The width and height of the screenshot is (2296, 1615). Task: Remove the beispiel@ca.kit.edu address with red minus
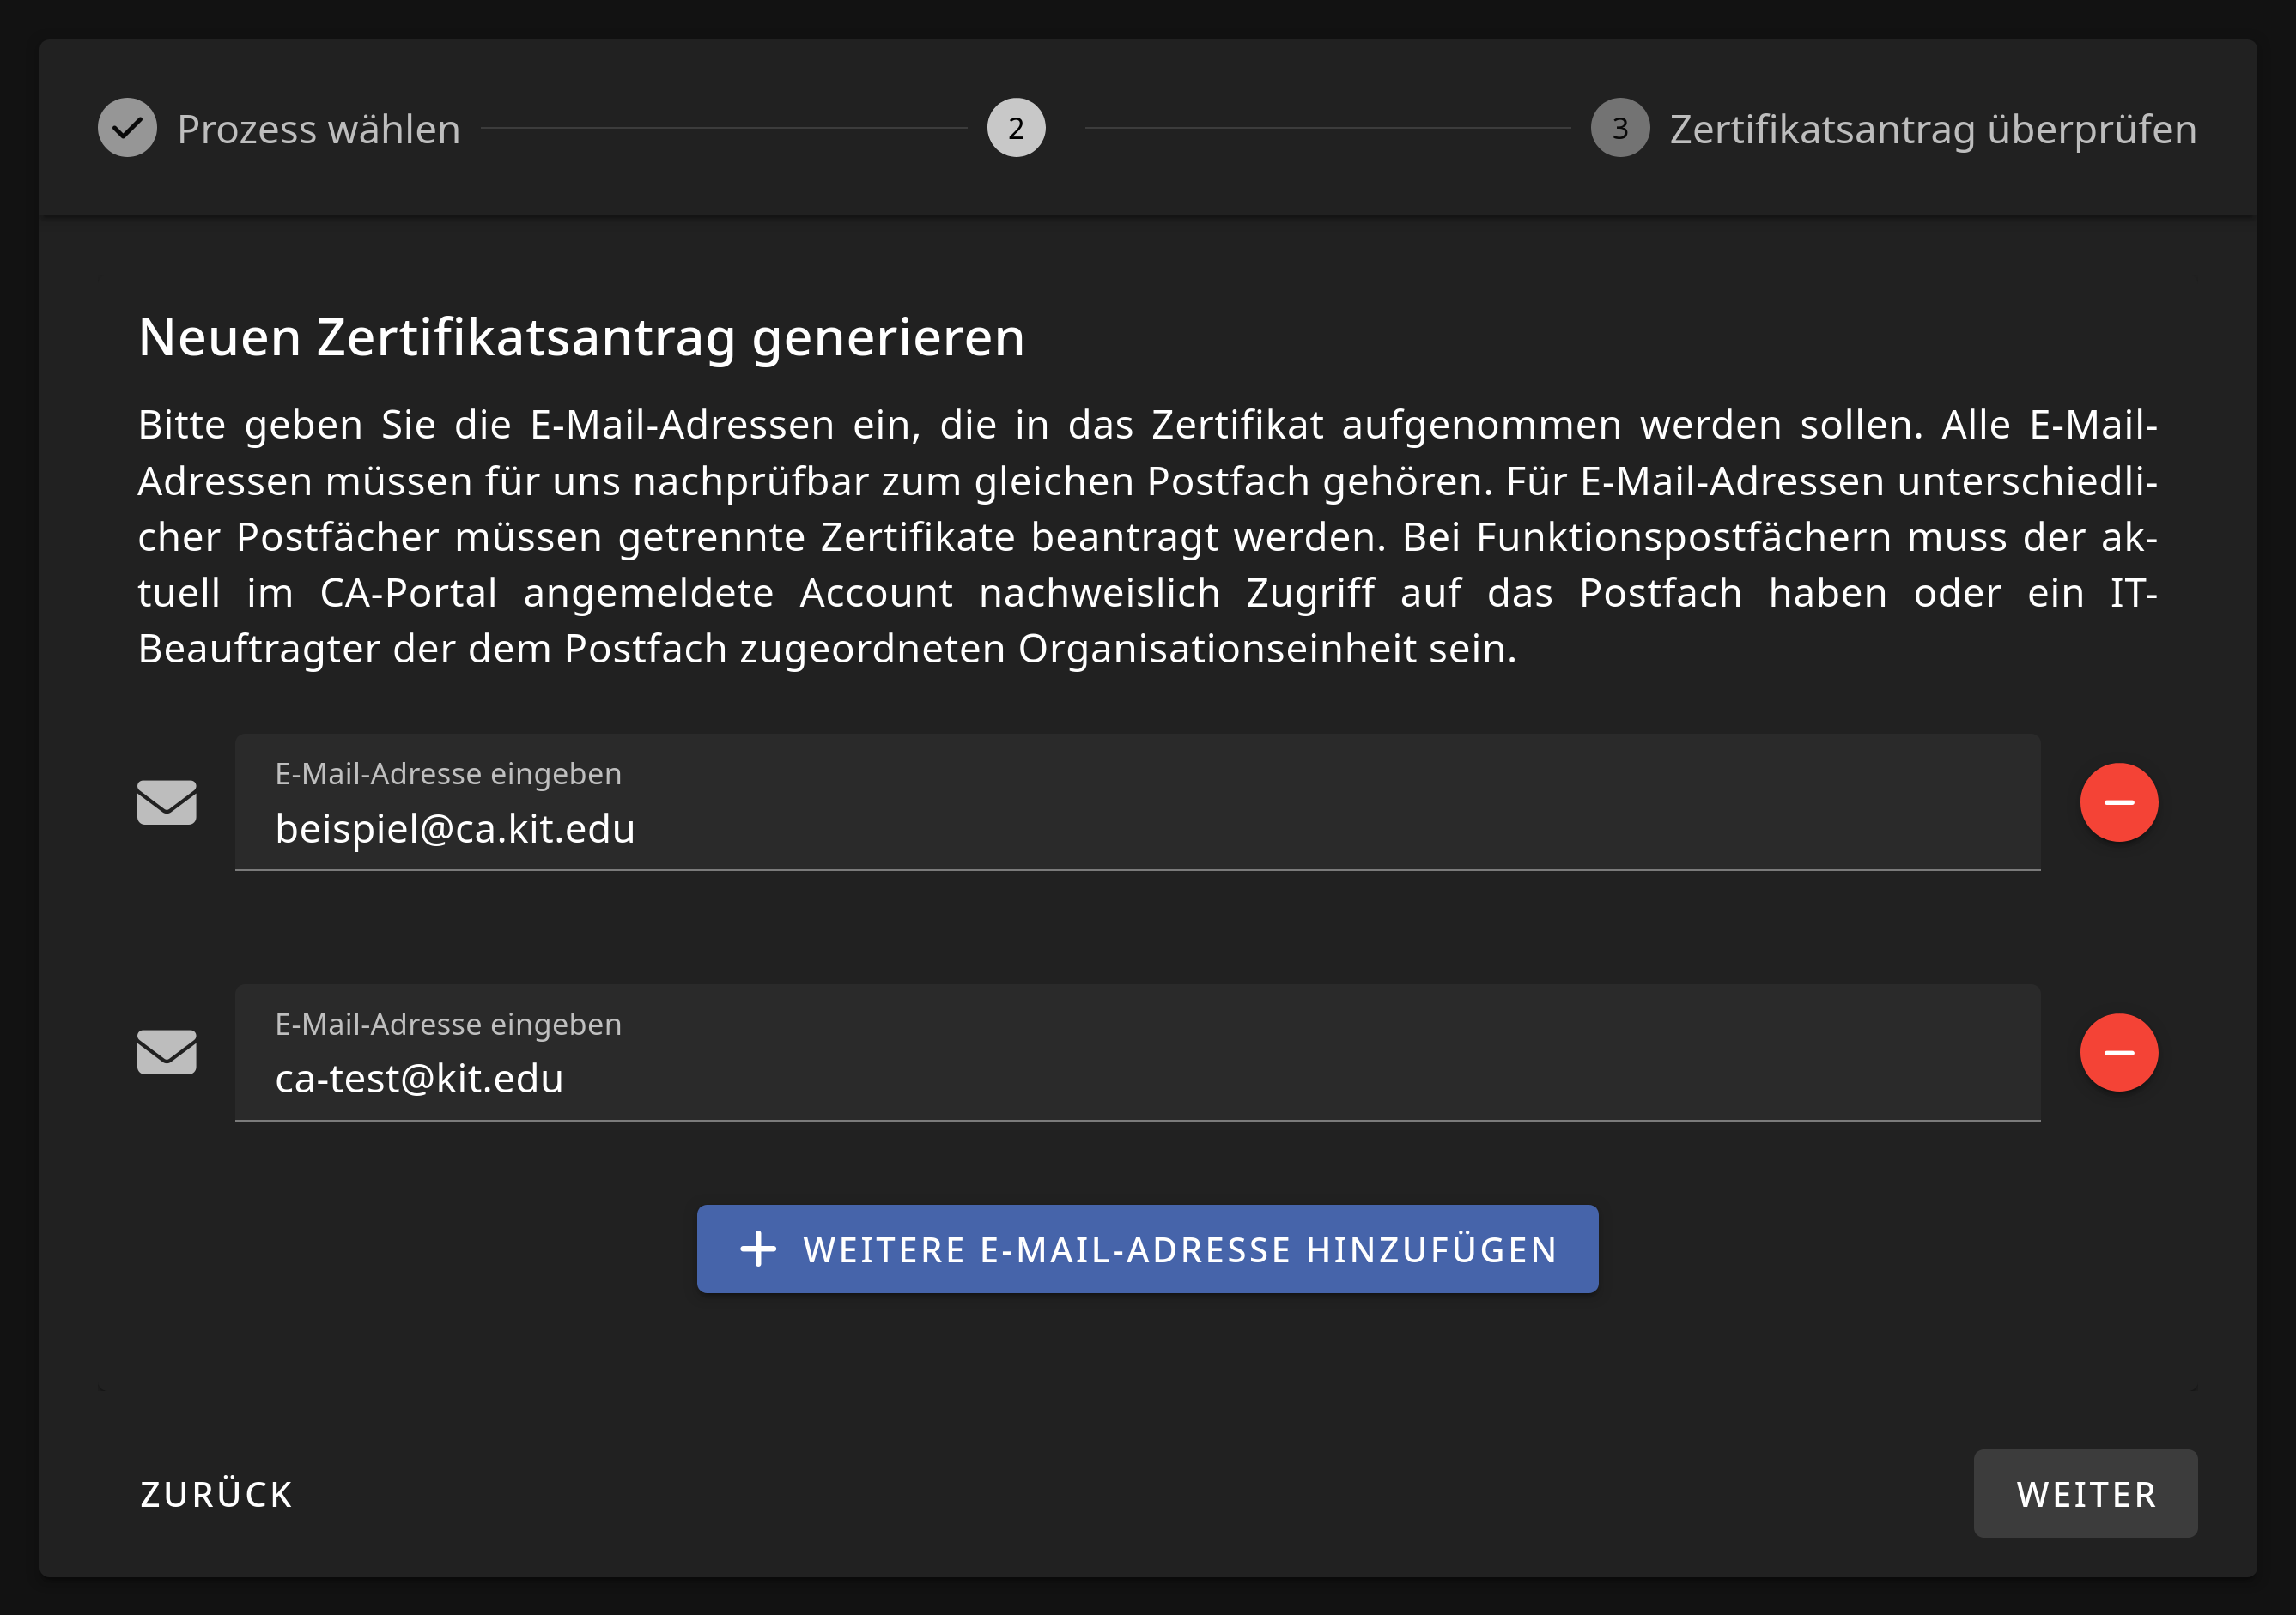point(2118,802)
